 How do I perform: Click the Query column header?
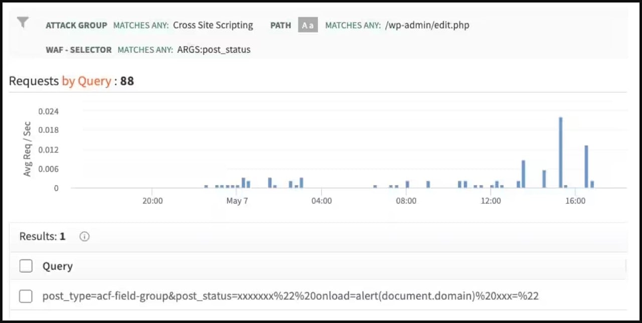point(58,266)
